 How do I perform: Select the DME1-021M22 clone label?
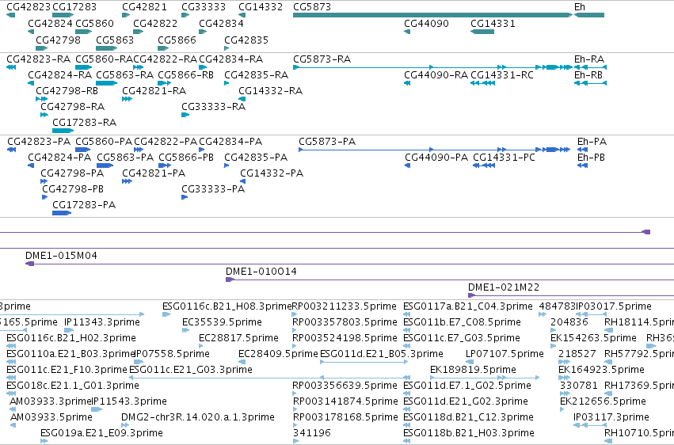point(504,287)
